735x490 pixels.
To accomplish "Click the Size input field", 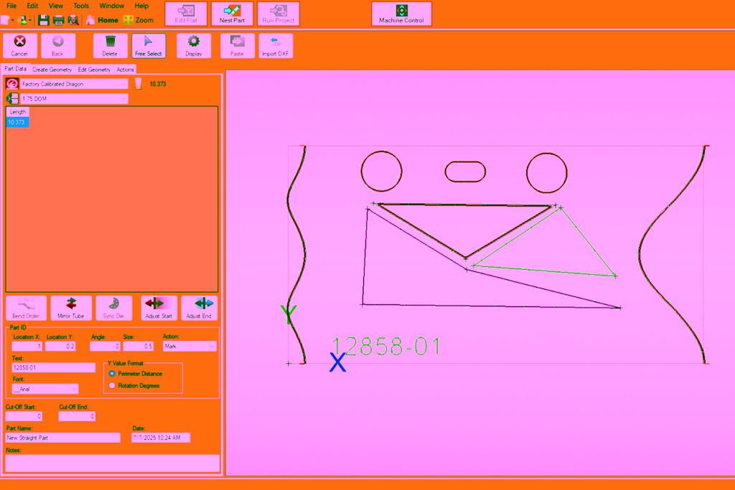I will tap(139, 347).
